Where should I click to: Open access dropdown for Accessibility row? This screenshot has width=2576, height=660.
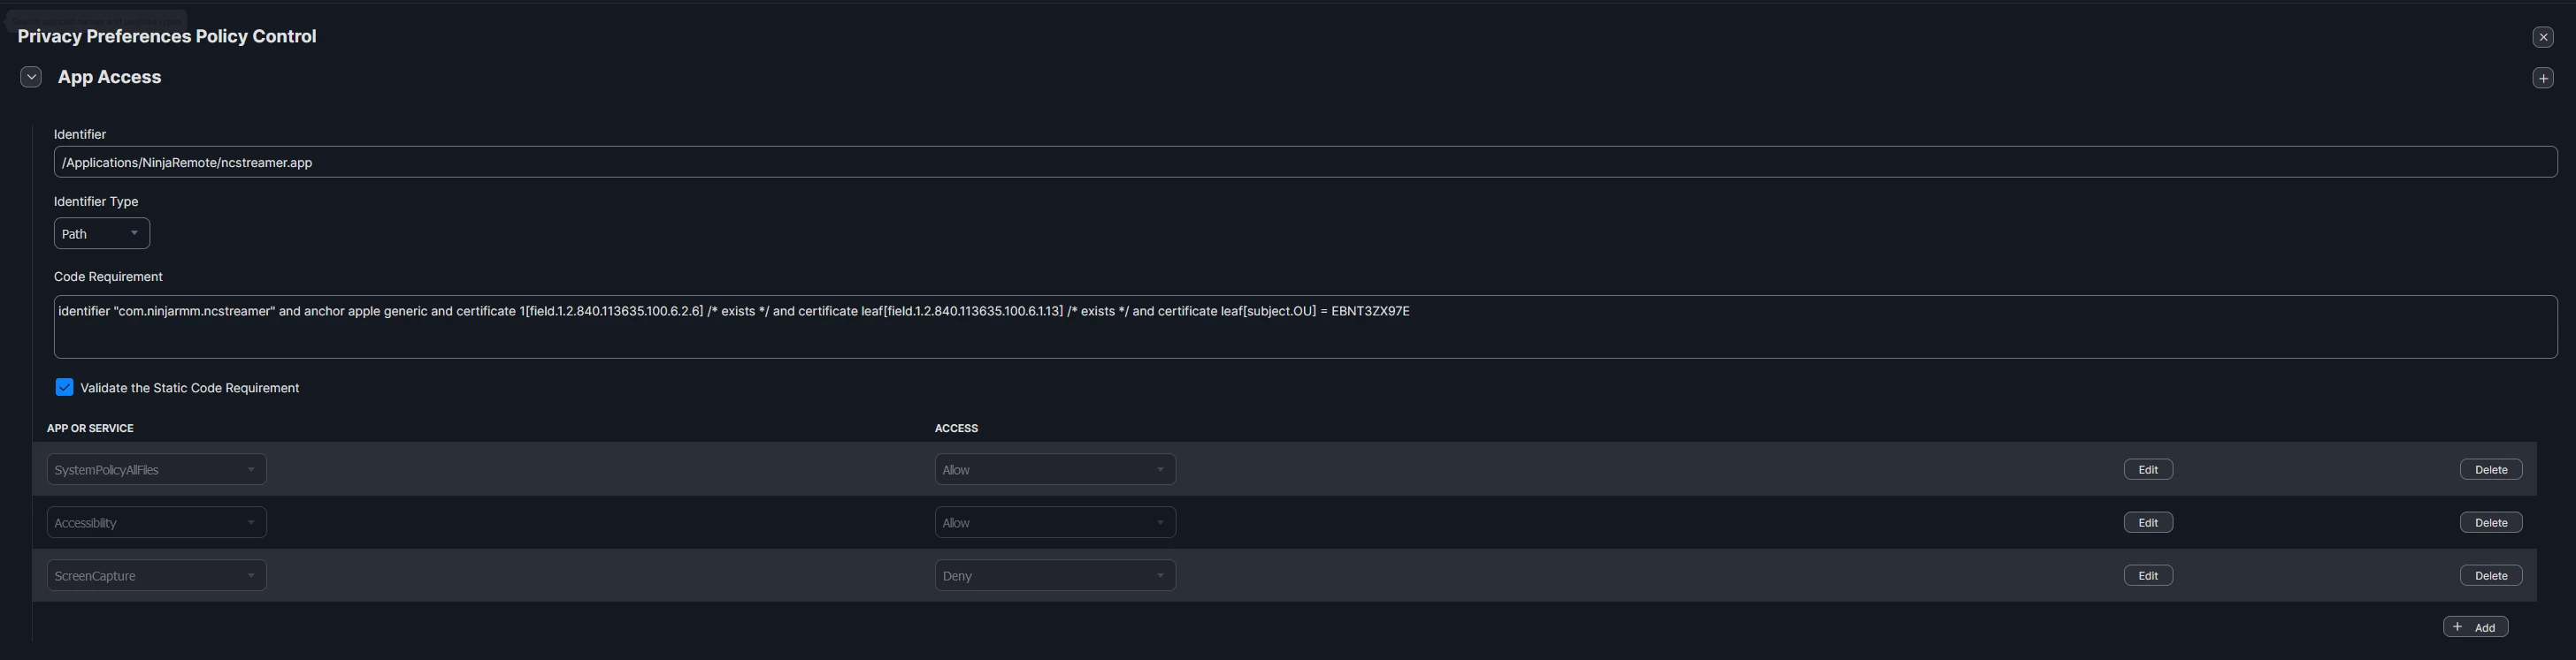click(x=1055, y=522)
